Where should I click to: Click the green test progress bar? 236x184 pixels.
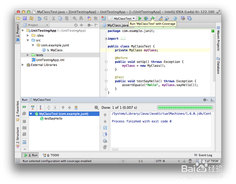click(185, 107)
